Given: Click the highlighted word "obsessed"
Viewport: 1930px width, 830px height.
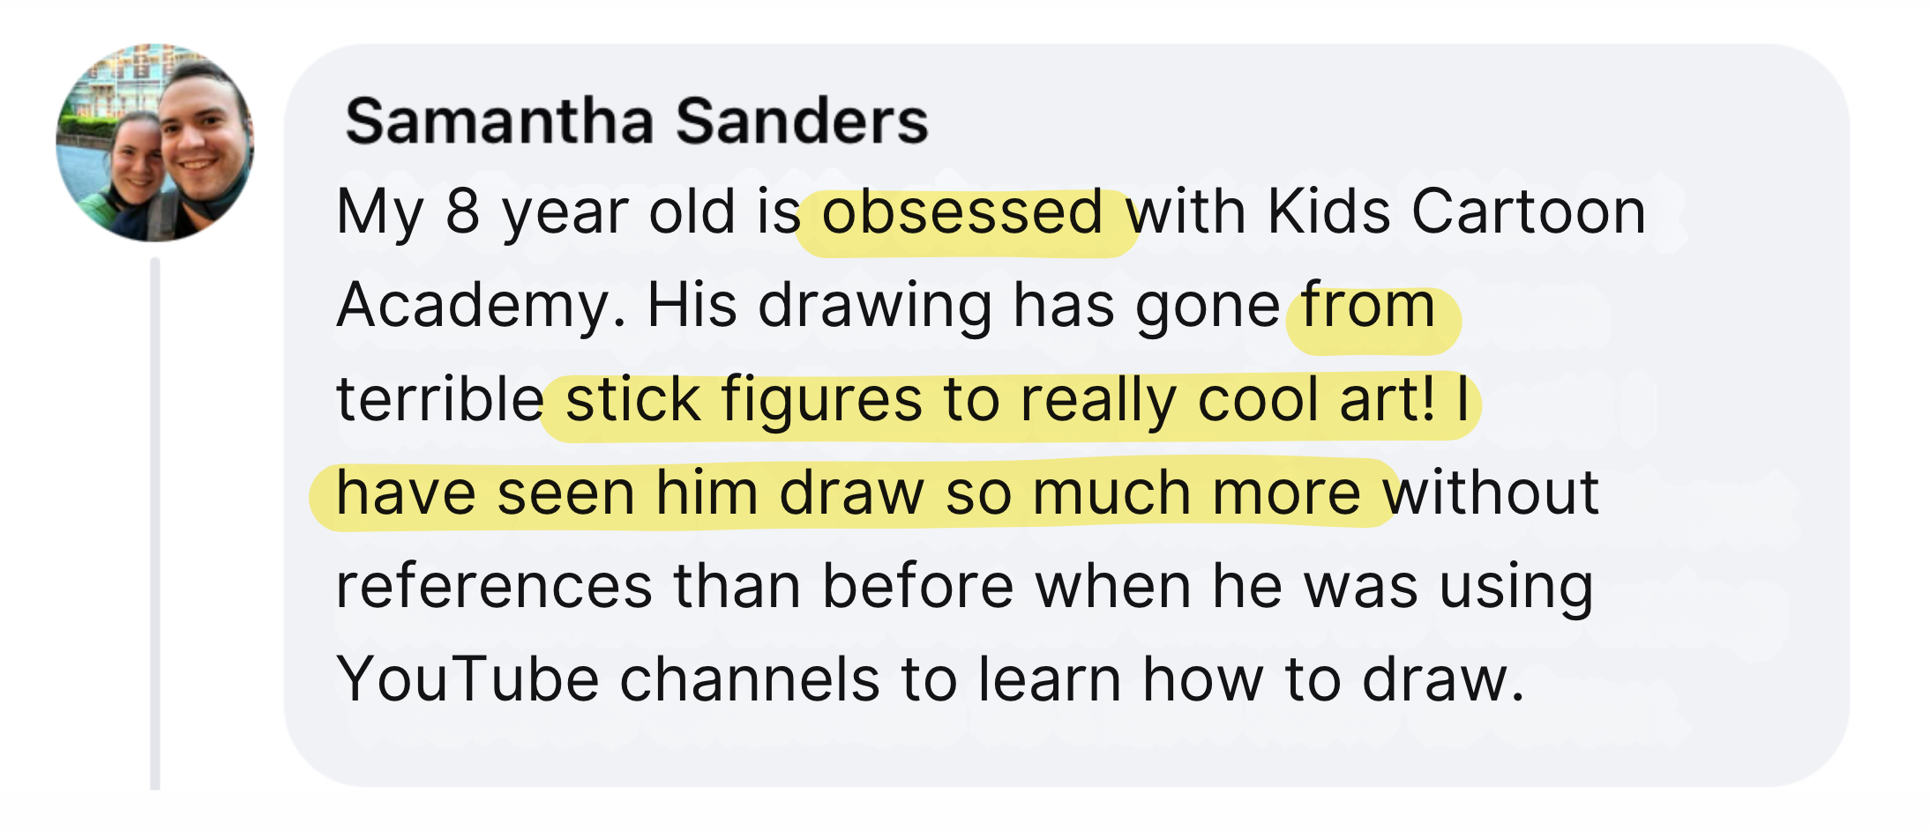Looking at the screenshot, I should (962, 213).
